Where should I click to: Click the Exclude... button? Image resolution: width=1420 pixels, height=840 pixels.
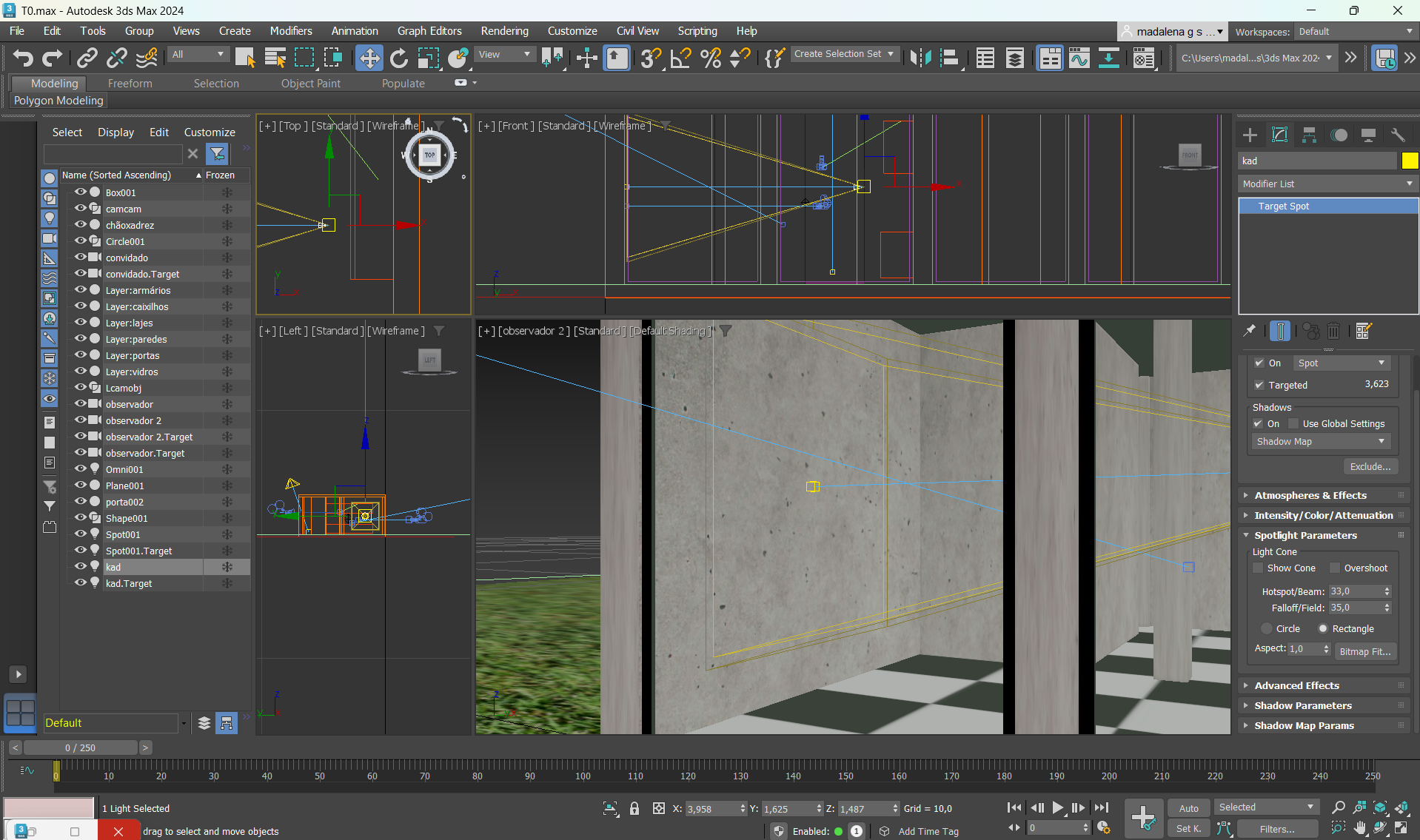pyautogui.click(x=1370, y=467)
